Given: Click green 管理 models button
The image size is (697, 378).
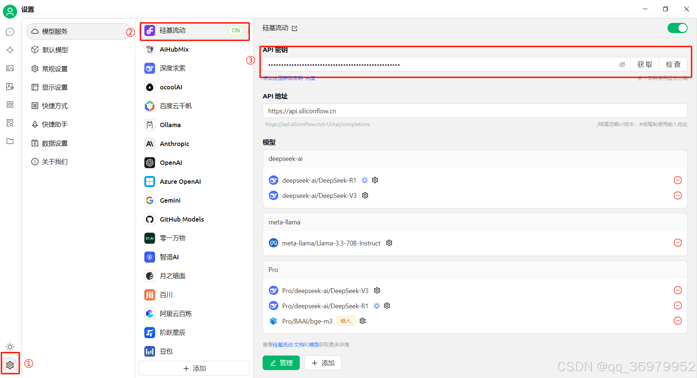Looking at the screenshot, I should (281, 363).
